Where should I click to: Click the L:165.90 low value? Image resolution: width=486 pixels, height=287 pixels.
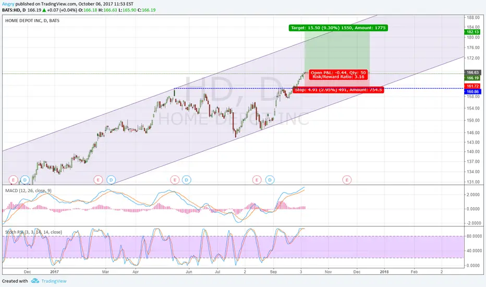127,10
